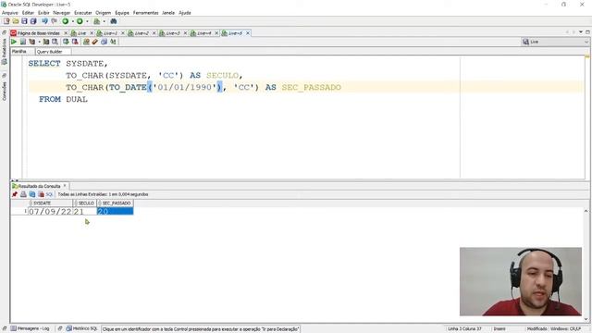
Task: Click the SYSDATE column header
Action: click(51, 203)
